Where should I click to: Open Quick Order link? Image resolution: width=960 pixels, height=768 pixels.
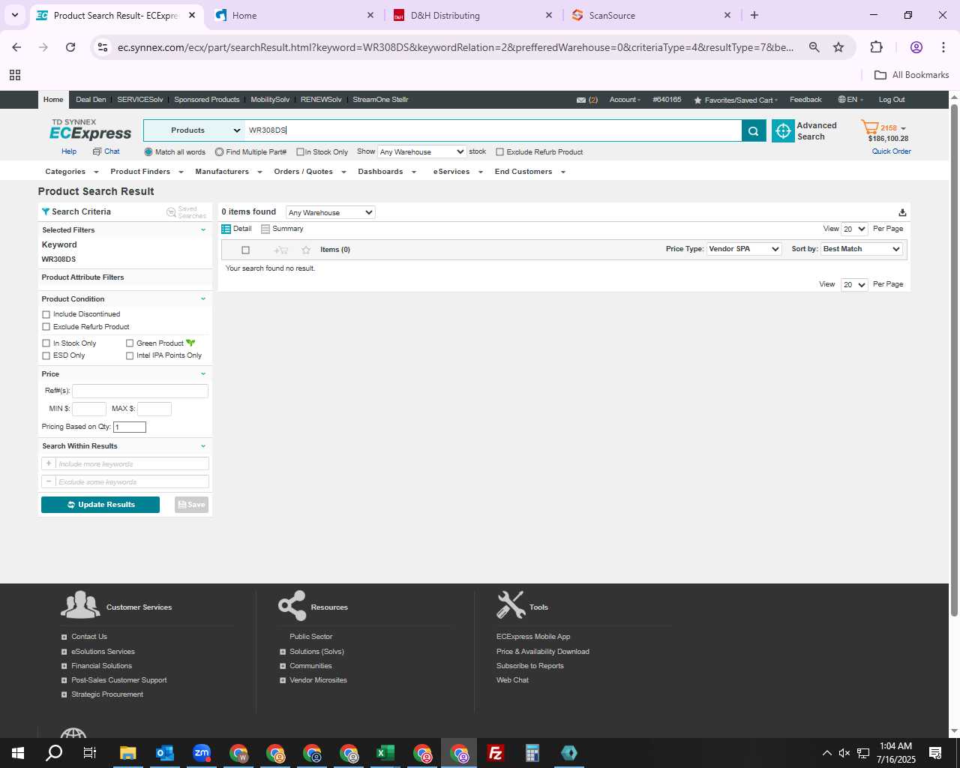click(x=892, y=151)
